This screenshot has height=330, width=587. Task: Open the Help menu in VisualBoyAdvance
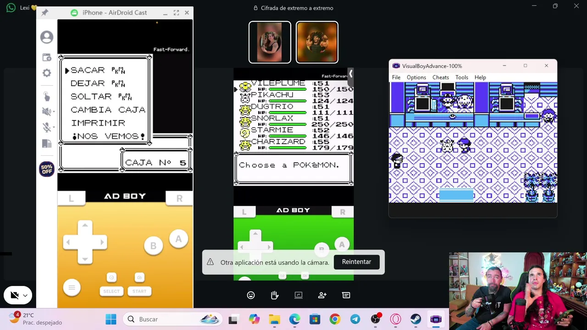click(x=480, y=77)
